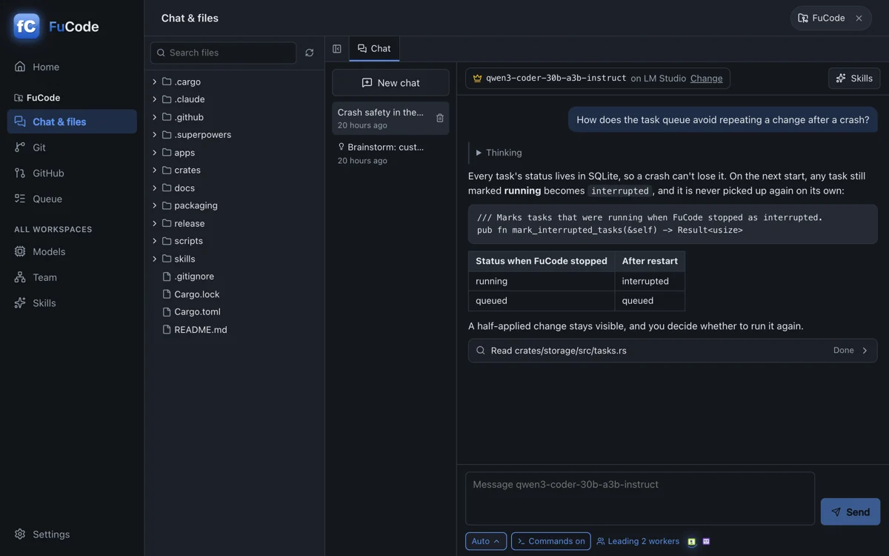Viewport: 889px width, 556px height.
Task: Open the Brainstorm chat entry
Action: pos(390,153)
